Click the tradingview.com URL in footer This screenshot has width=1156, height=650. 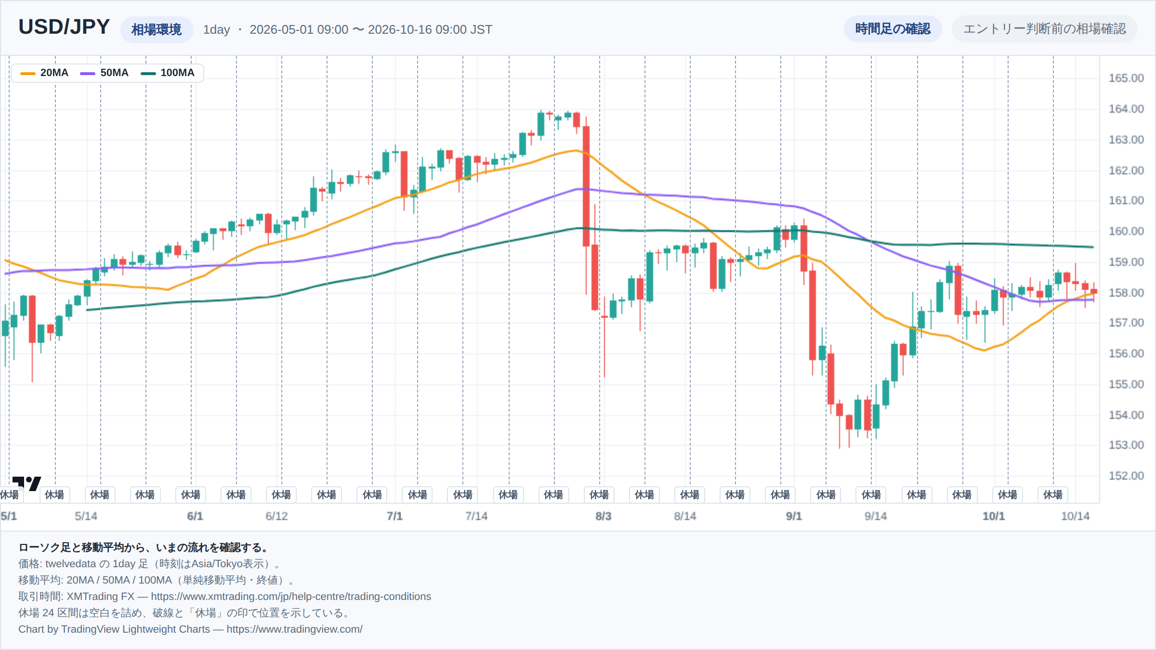294,629
